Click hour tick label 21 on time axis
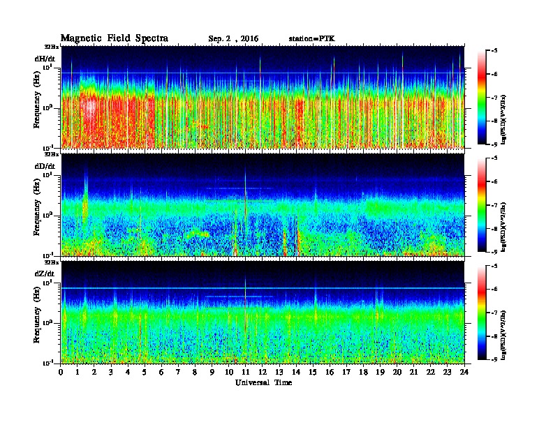 (x=413, y=373)
